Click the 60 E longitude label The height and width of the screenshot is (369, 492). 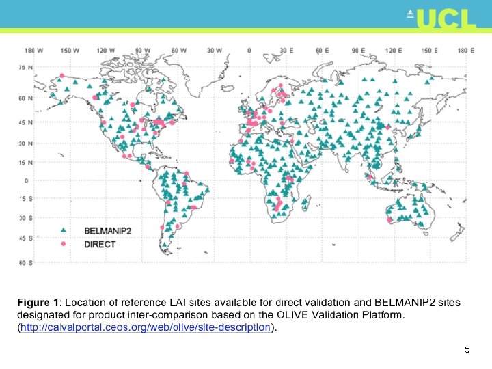(323, 51)
